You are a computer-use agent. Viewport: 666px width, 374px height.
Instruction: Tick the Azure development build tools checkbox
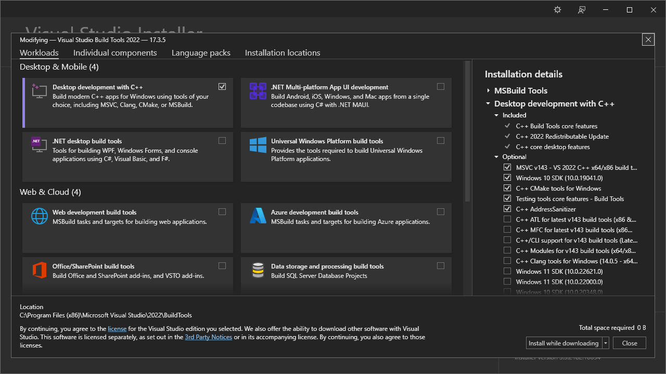click(441, 212)
